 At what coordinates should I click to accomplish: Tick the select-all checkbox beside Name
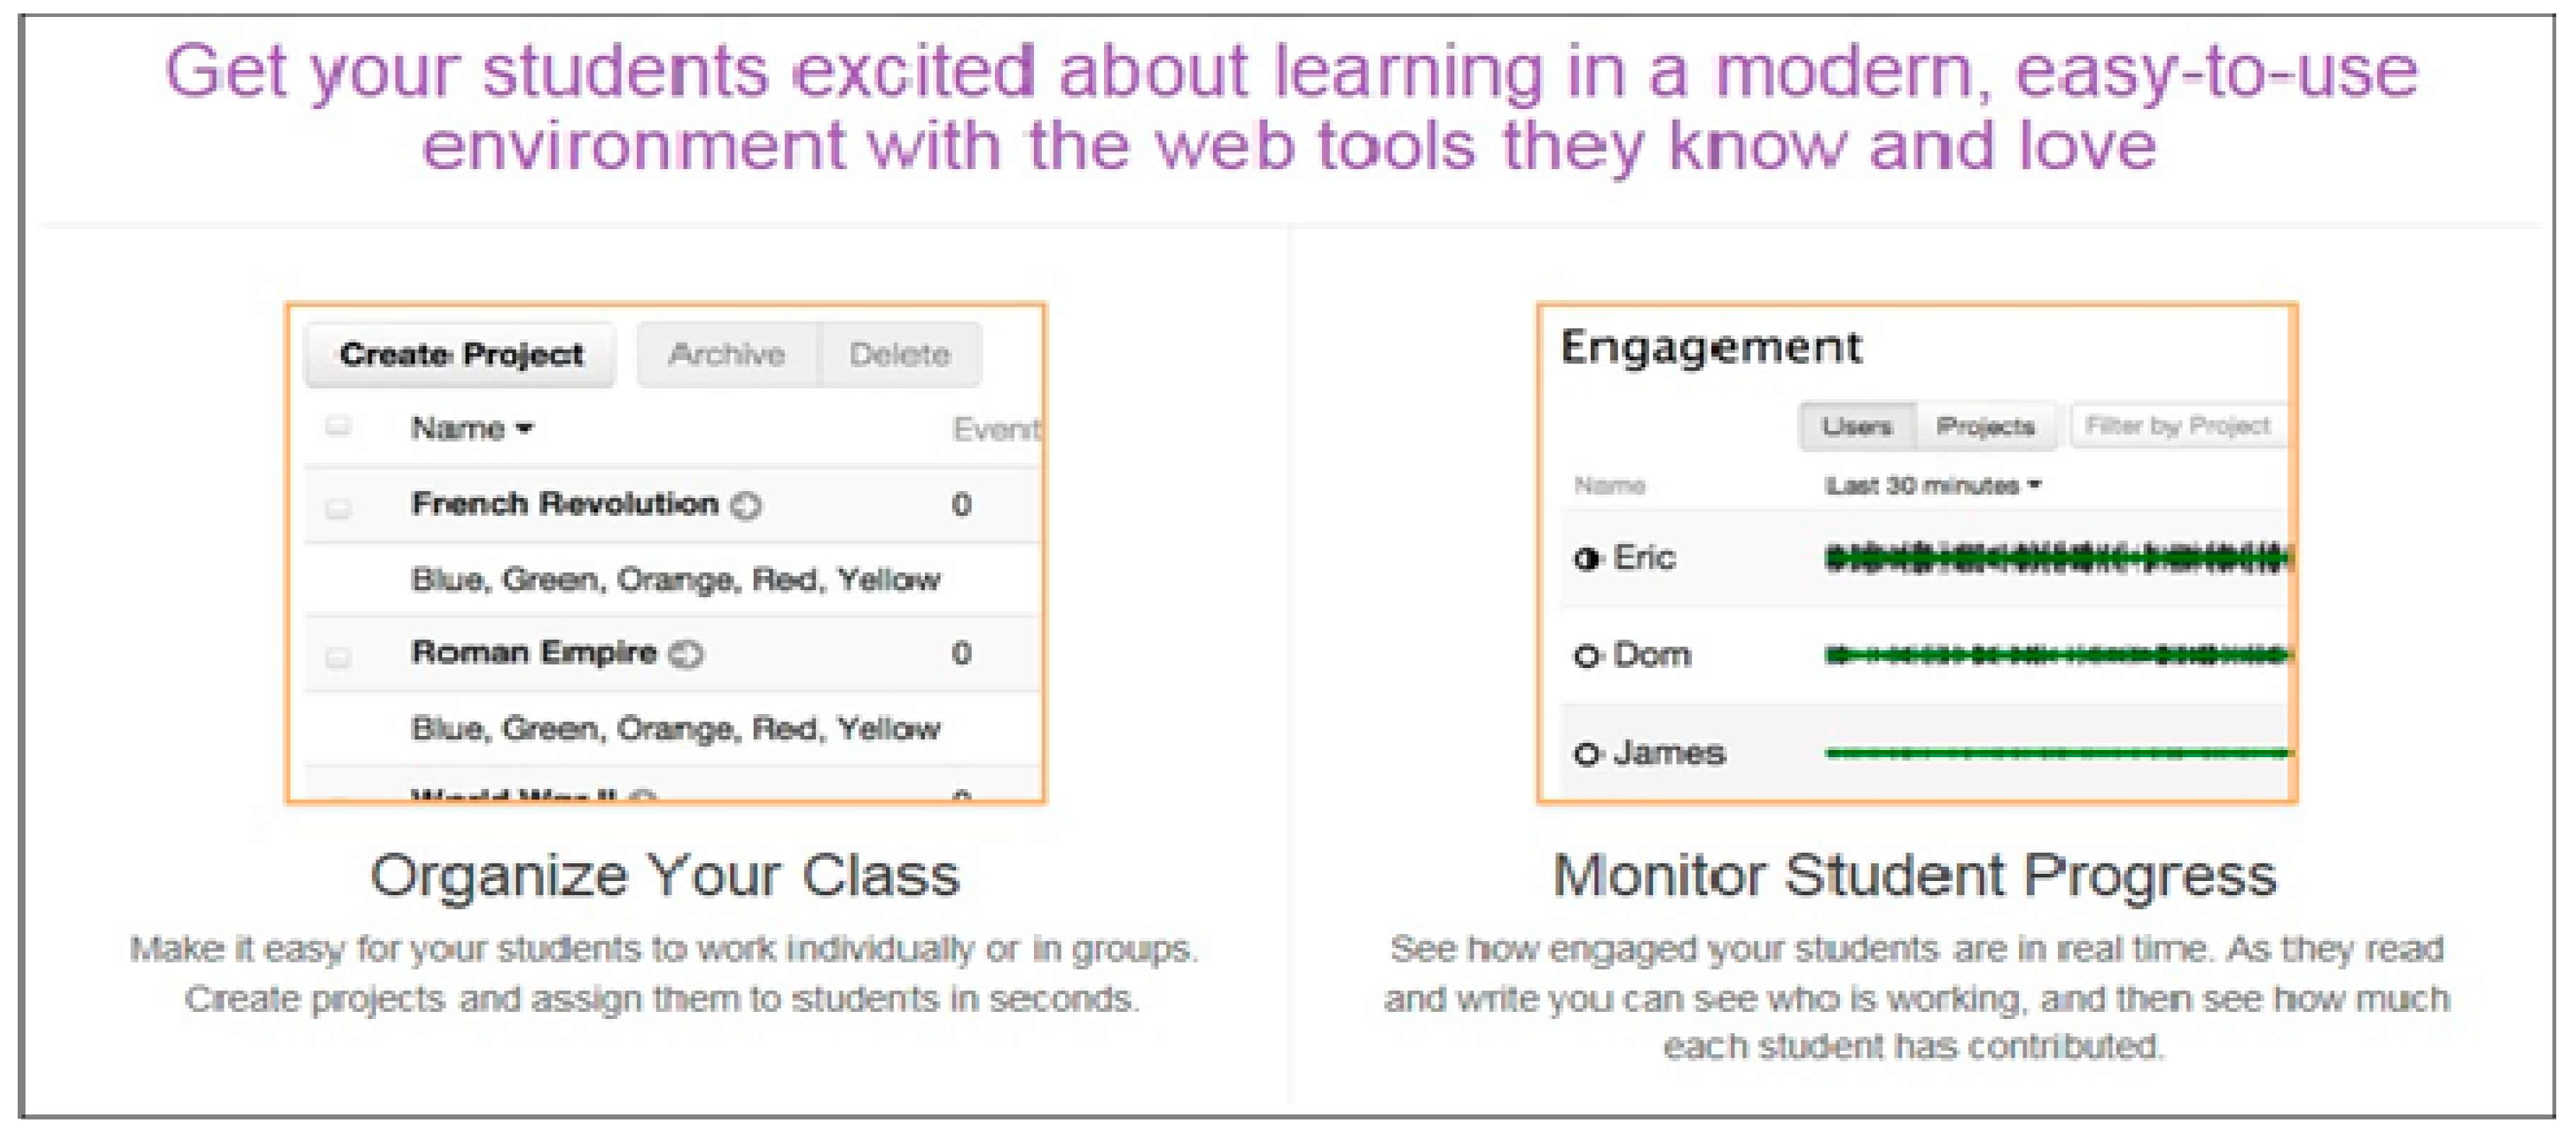(338, 427)
